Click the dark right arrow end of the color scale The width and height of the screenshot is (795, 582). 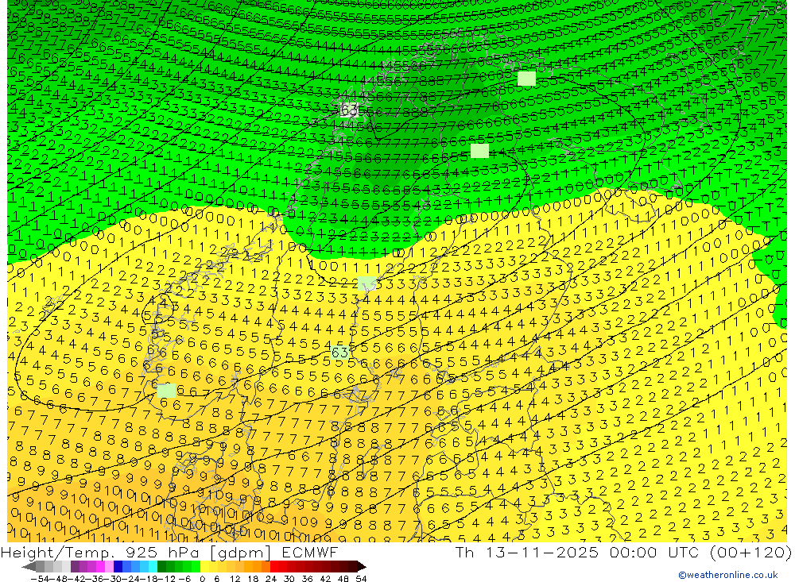362,566
